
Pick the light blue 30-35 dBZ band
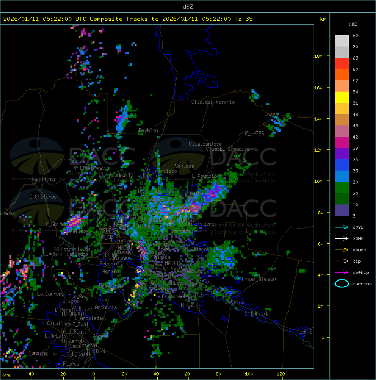(x=342, y=176)
